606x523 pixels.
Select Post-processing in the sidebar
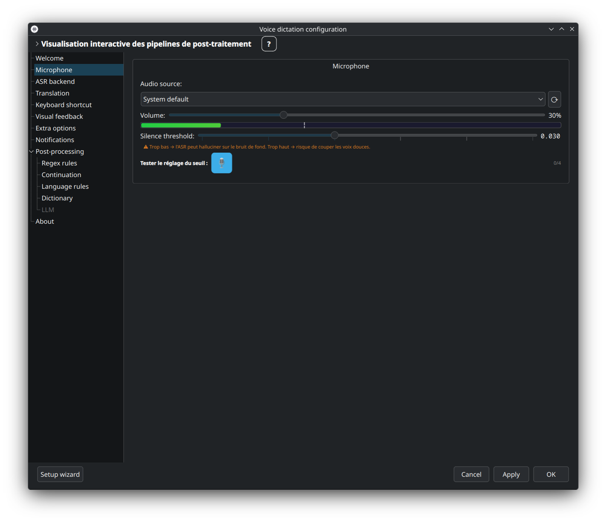(x=60, y=152)
